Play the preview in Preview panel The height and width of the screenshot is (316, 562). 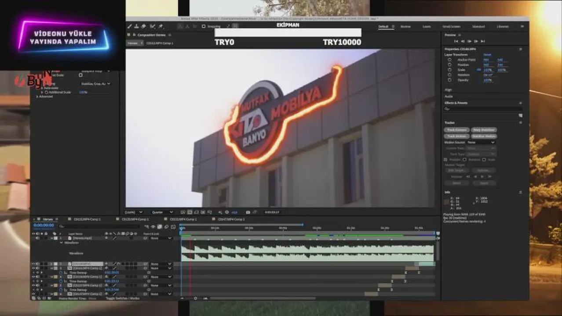coord(469,41)
